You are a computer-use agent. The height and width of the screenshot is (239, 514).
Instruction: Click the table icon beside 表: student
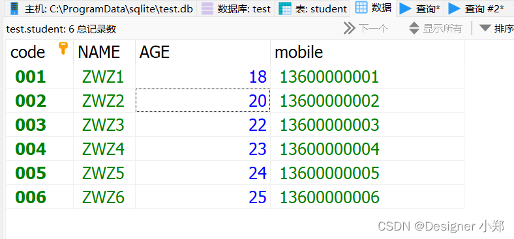pos(285,8)
